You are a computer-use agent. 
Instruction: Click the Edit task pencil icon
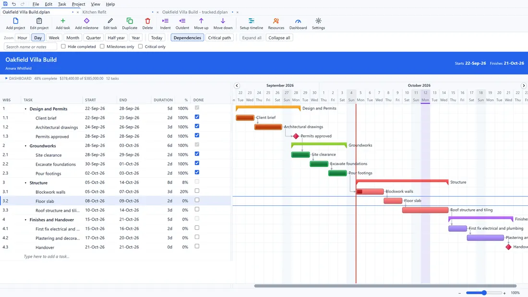point(110,21)
